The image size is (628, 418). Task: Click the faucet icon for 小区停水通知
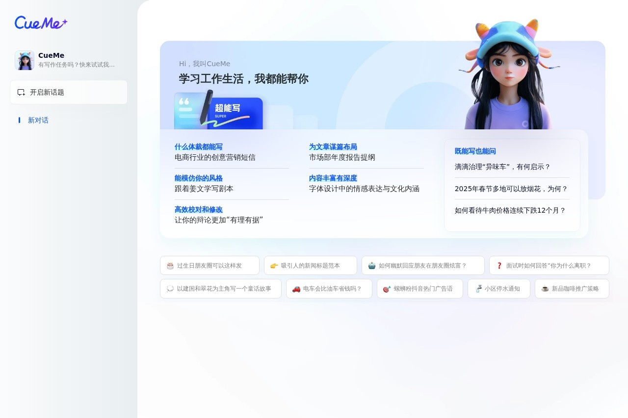coord(478,289)
